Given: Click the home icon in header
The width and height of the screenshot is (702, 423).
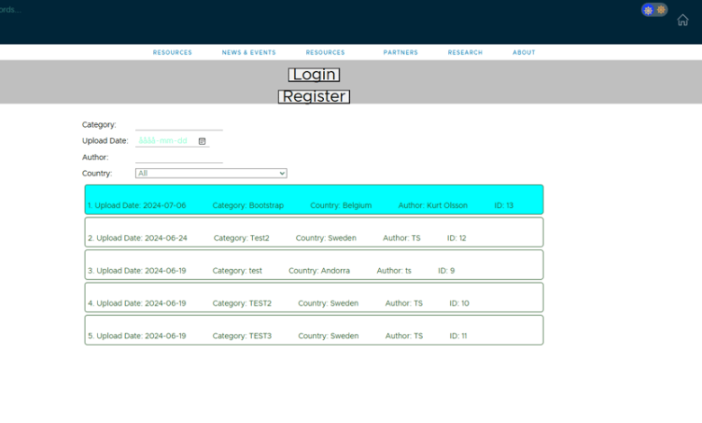Looking at the screenshot, I should 682,20.
